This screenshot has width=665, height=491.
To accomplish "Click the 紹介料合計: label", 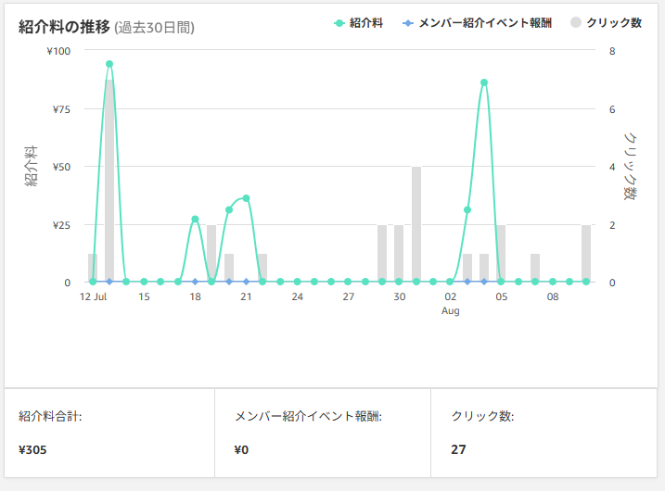I will pyautogui.click(x=50, y=417).
